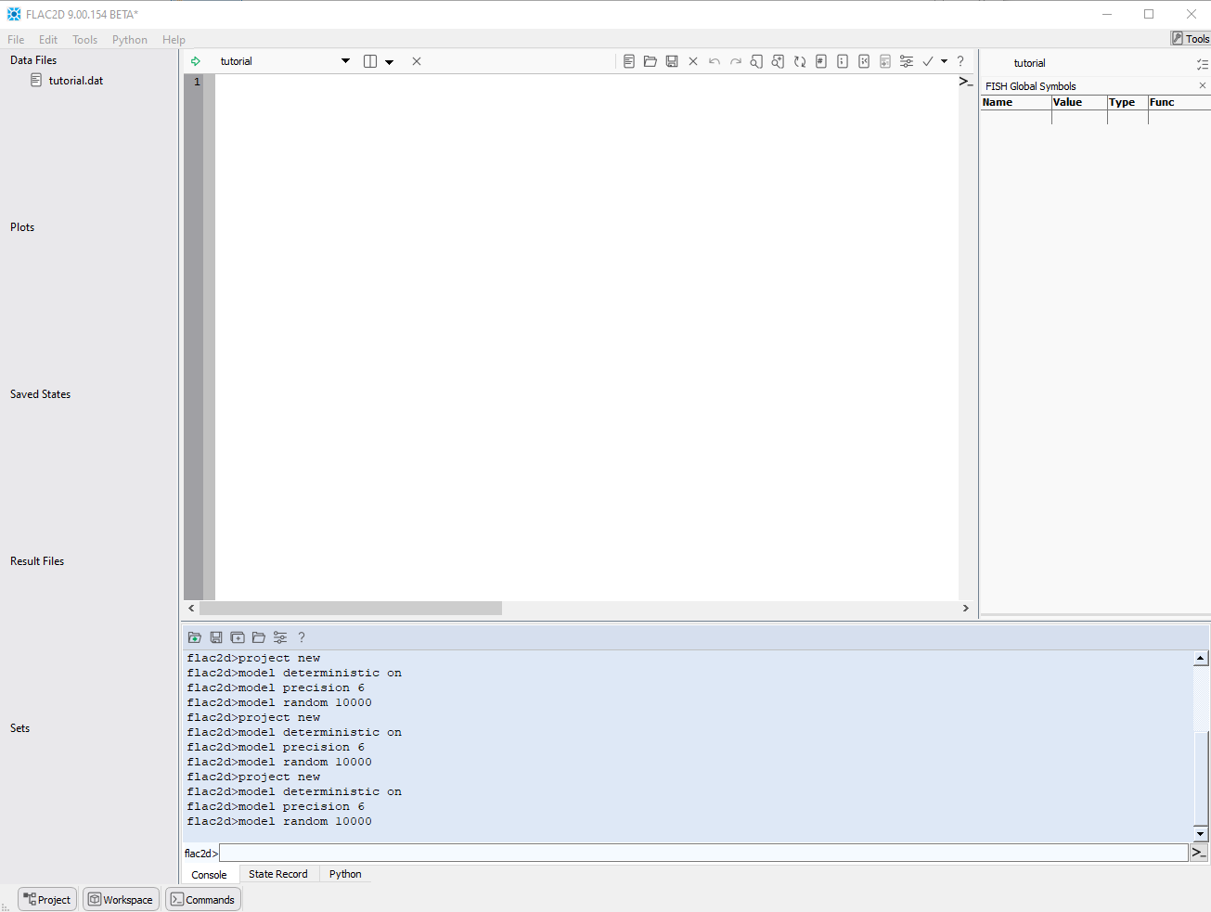The height and width of the screenshot is (912, 1211).
Task: Click the green execute arrow in the editor
Action: point(196,61)
